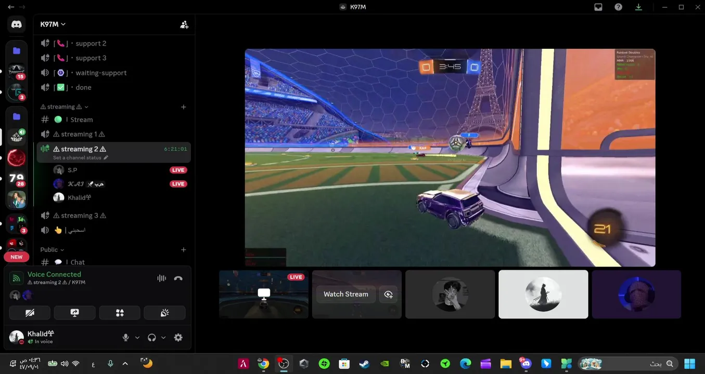Collapse the streaming category
Viewport: 705px width, 374px height.
tap(65, 107)
